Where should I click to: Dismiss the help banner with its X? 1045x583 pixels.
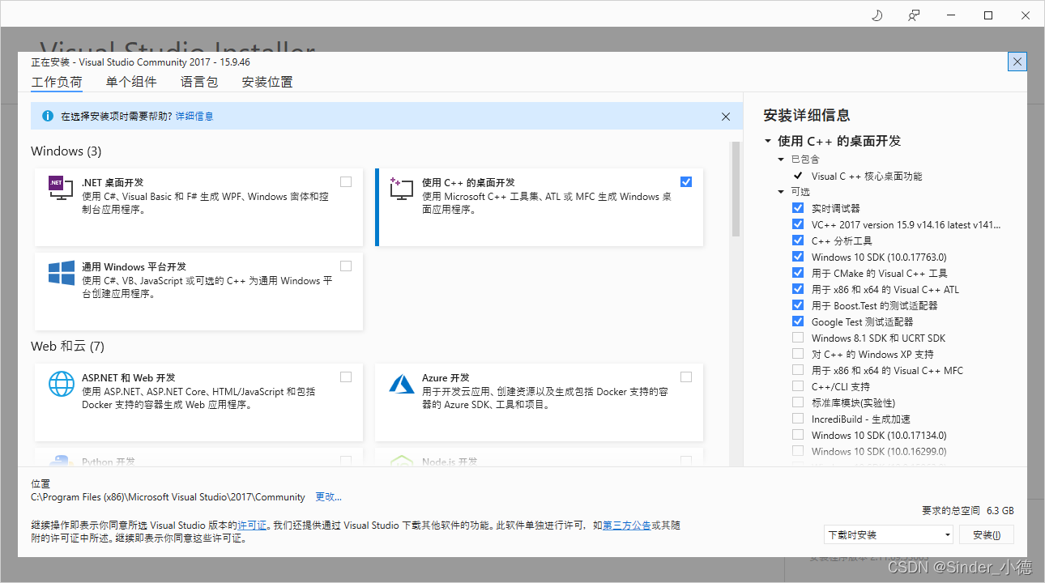pyautogui.click(x=726, y=117)
